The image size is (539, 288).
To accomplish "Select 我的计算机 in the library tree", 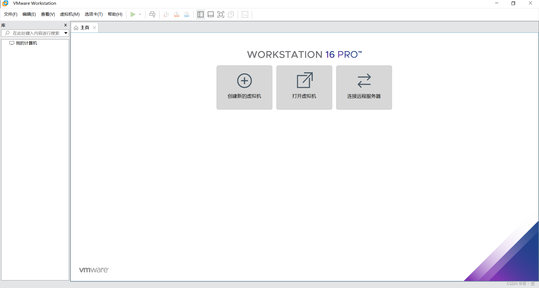I will pyautogui.click(x=26, y=43).
